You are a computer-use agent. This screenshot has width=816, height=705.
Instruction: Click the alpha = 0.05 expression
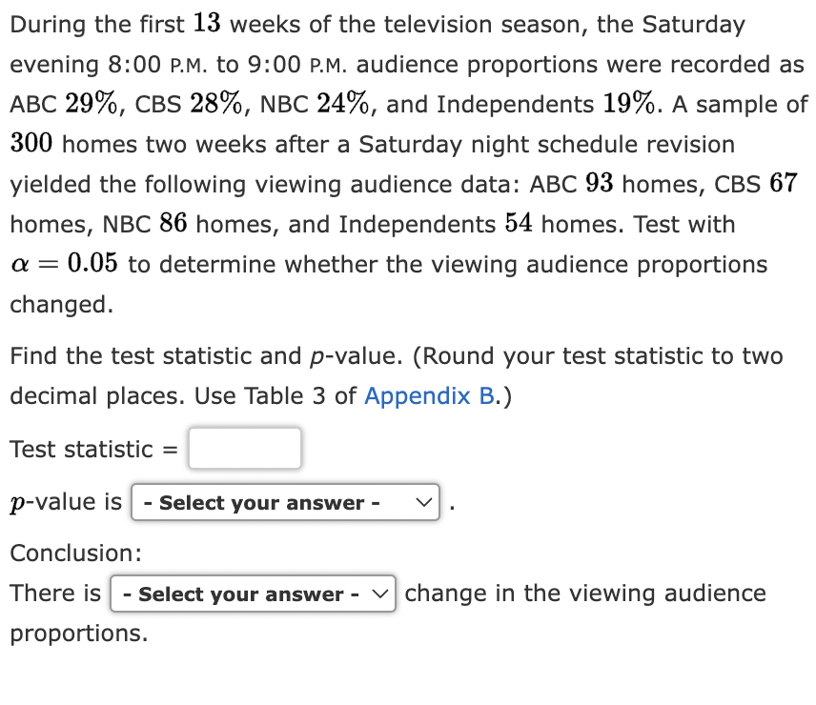pos(64,264)
